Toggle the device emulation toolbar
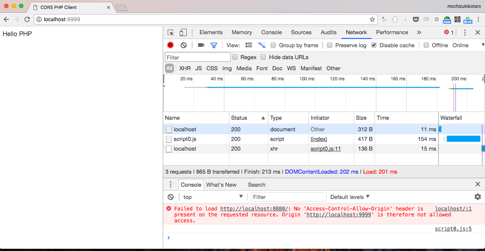The width and height of the screenshot is (485, 251). [183, 32]
